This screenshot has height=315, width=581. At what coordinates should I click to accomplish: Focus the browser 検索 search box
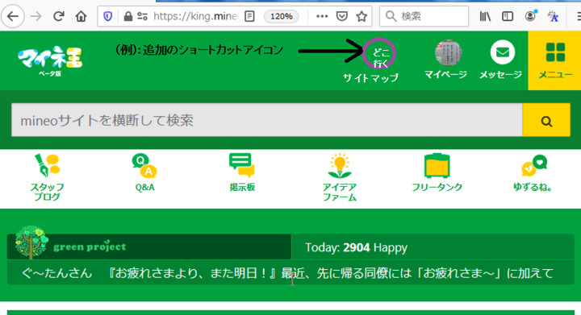click(424, 16)
